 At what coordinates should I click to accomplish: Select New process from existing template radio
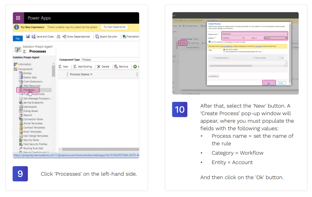tap(224, 52)
